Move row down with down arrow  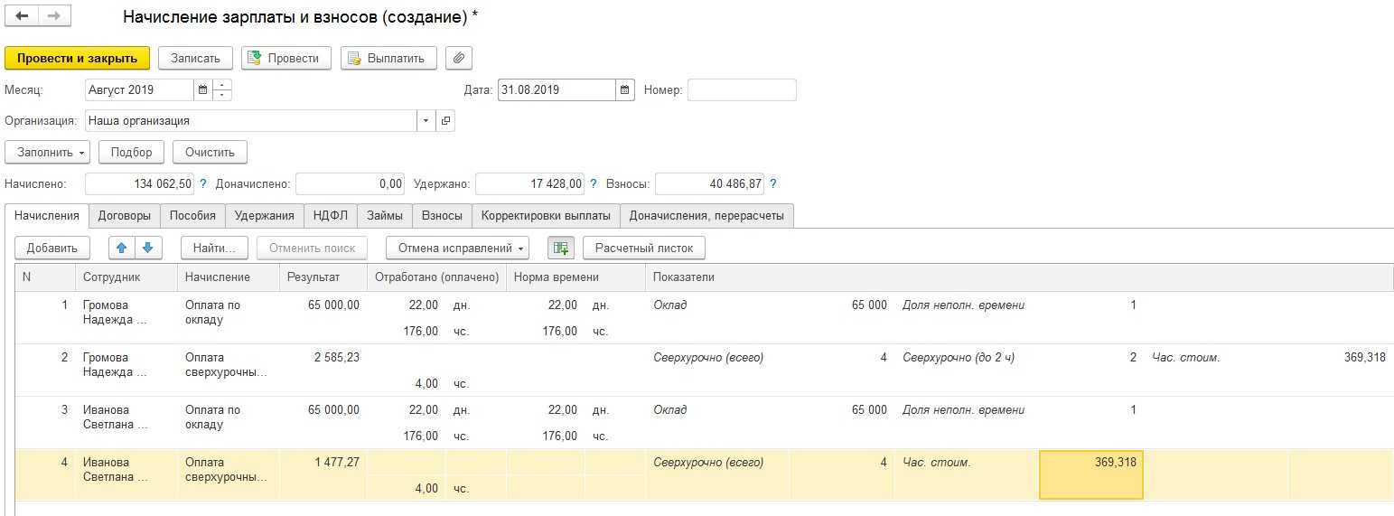click(148, 248)
